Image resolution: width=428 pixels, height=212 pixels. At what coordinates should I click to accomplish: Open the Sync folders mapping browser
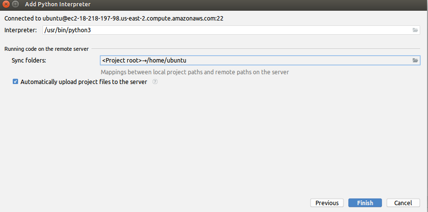(x=415, y=61)
